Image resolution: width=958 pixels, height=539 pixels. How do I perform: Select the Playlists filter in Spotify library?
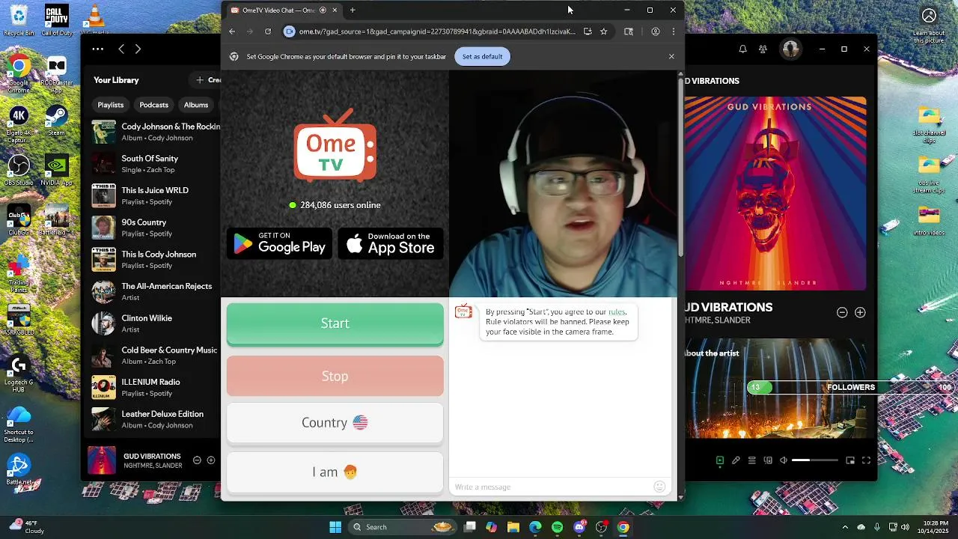coord(111,105)
